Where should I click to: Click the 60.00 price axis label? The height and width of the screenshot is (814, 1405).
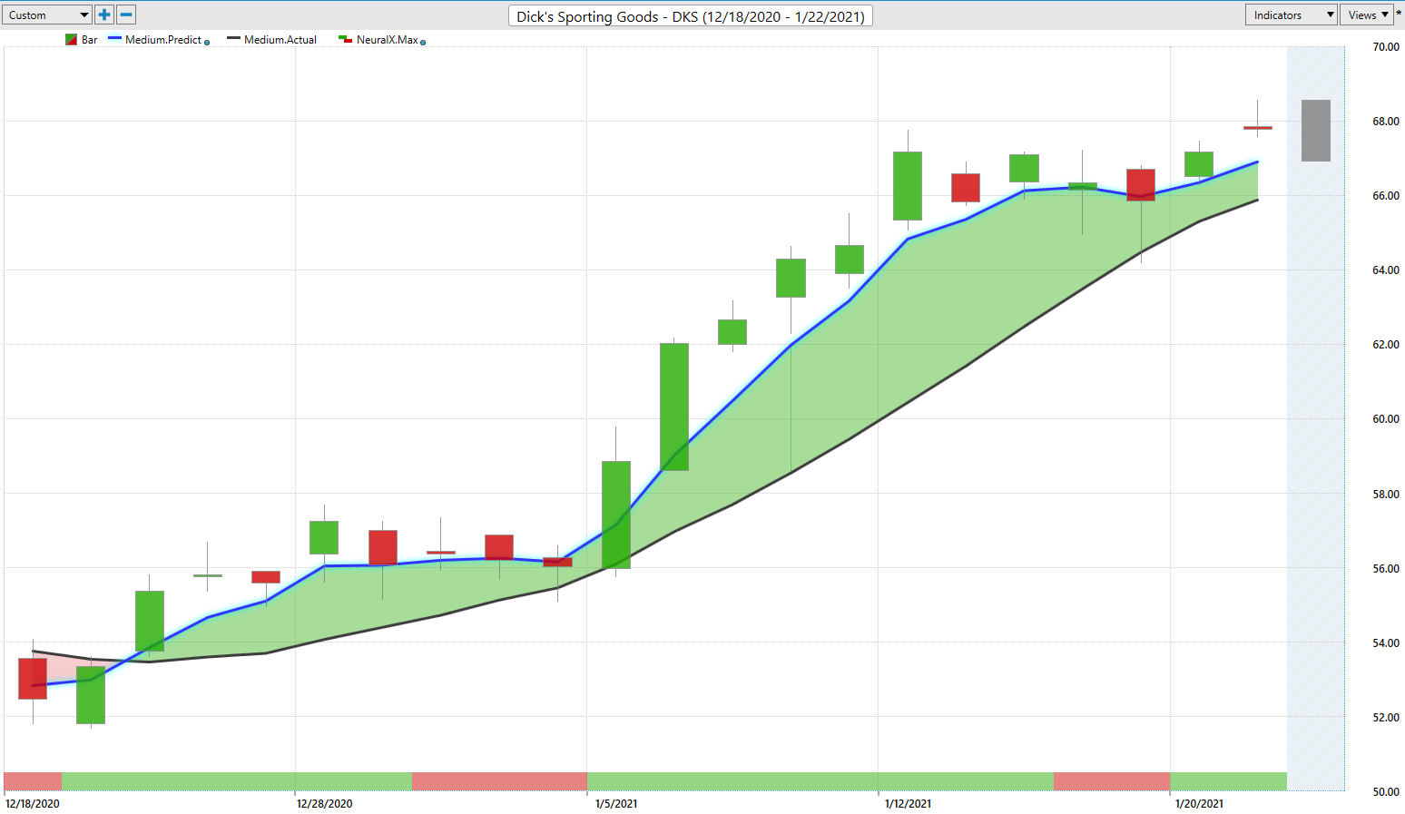coord(1385,419)
